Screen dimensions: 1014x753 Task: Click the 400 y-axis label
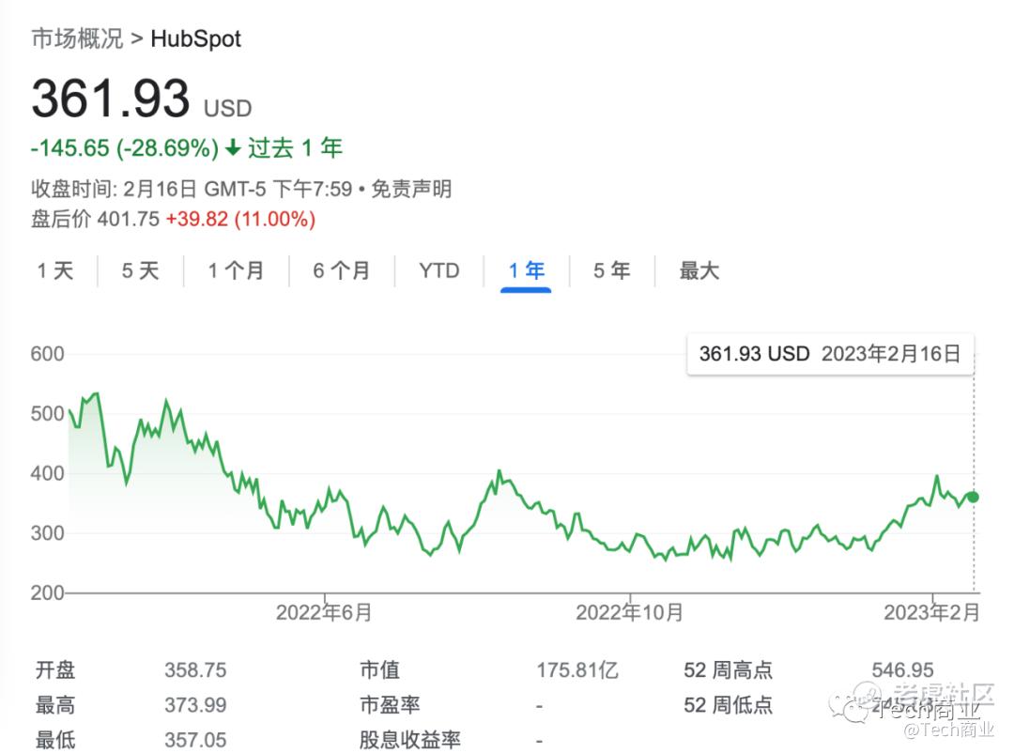(x=47, y=473)
